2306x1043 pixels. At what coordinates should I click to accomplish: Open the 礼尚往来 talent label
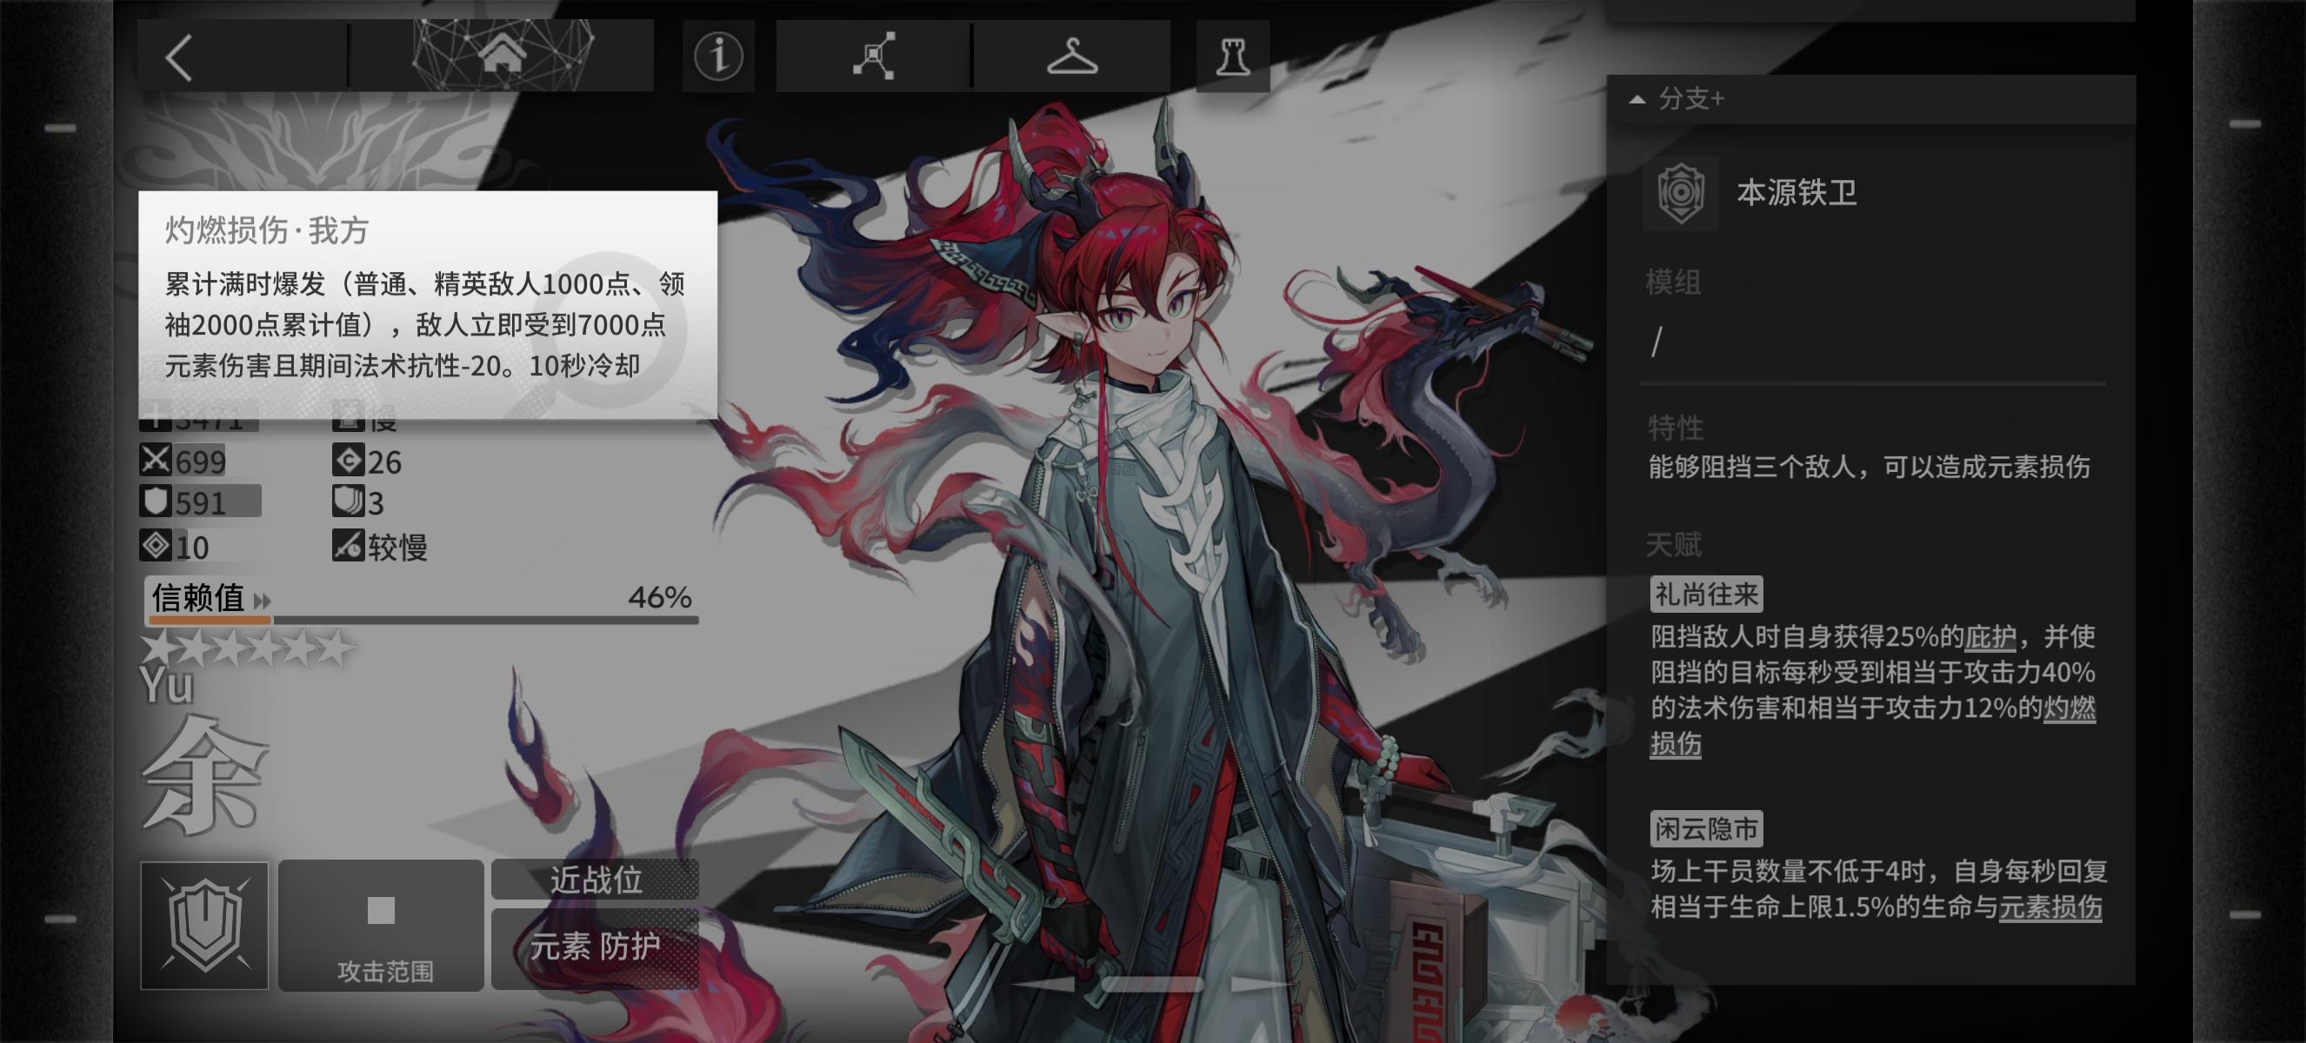pos(1706,594)
